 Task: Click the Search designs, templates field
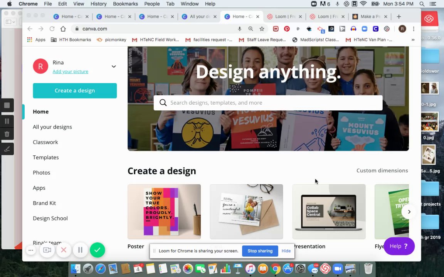268,103
